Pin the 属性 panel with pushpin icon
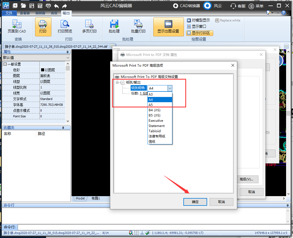 pyautogui.click(x=68, y=52)
